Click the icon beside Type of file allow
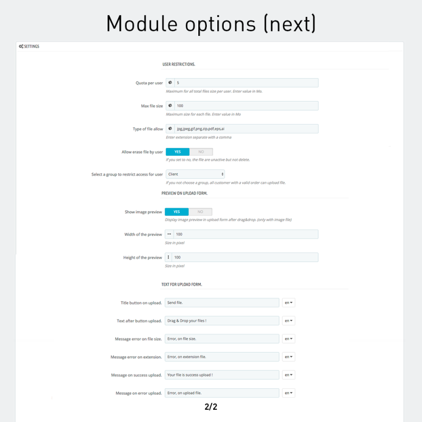422x422 pixels. (169, 128)
